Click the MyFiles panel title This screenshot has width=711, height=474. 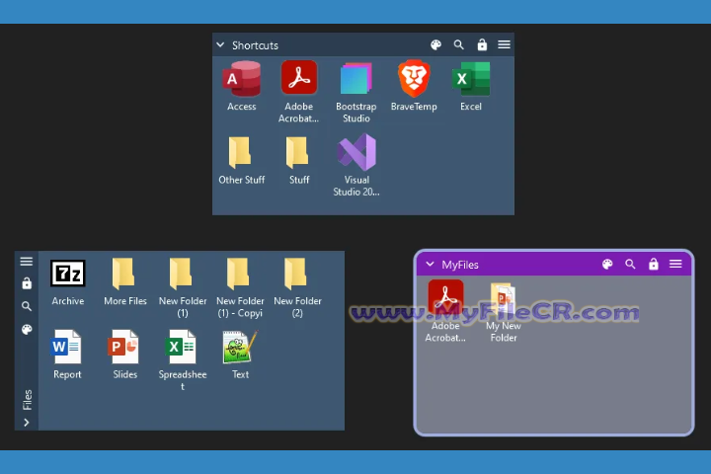(460, 265)
